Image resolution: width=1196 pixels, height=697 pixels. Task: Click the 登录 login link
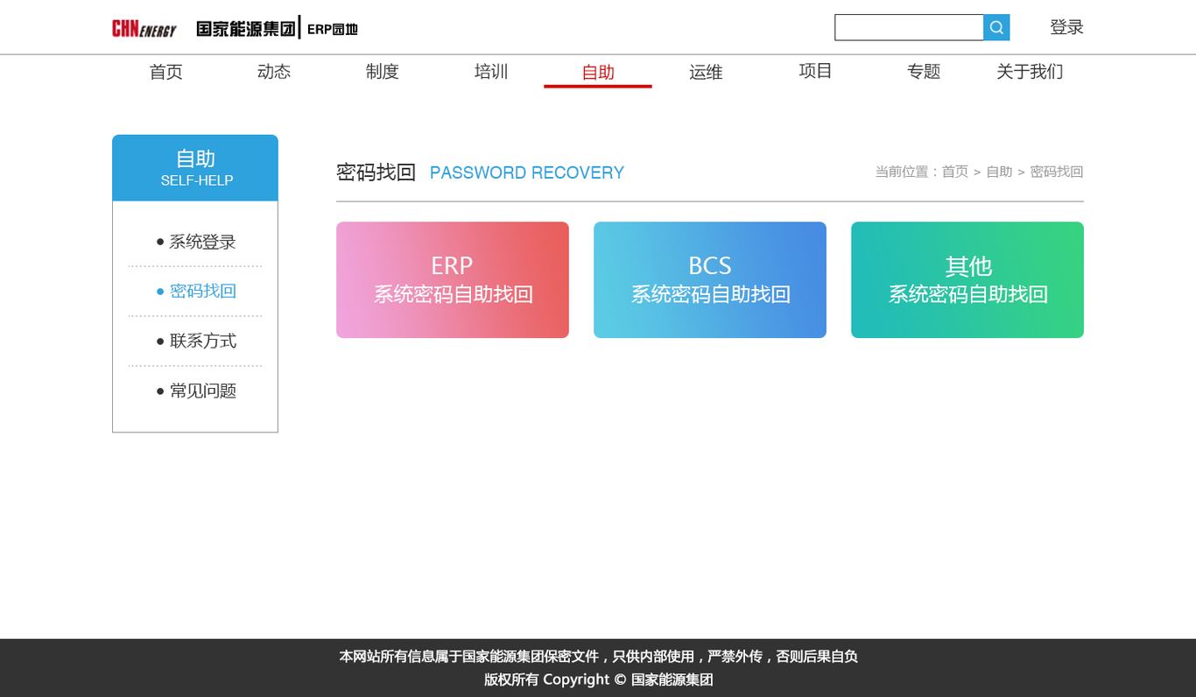[x=1066, y=27]
